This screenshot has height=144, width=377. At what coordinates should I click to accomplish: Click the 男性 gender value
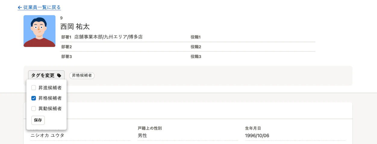click(142, 136)
